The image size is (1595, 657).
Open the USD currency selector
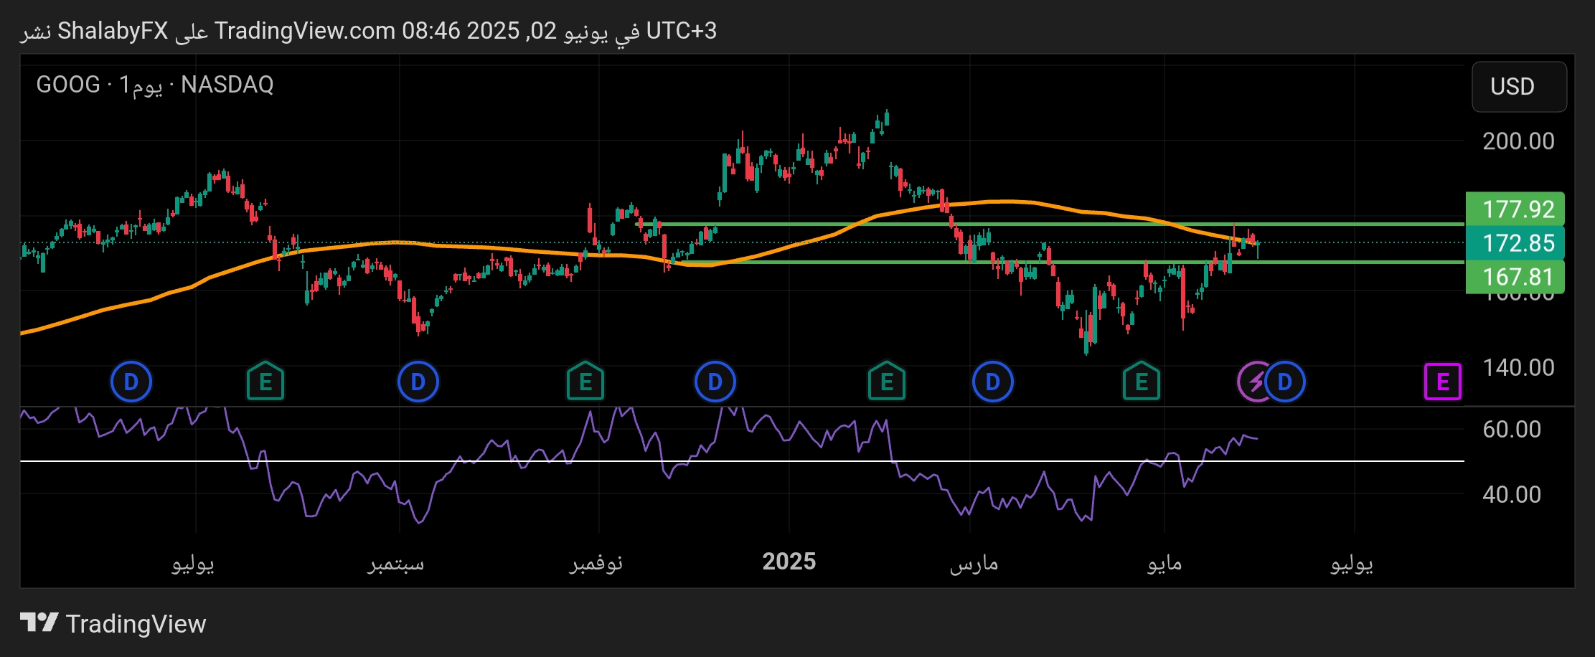coord(1519,87)
